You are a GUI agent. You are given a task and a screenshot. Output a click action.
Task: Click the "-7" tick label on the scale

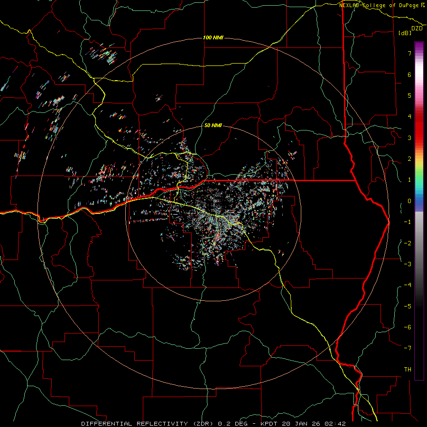point(408,348)
